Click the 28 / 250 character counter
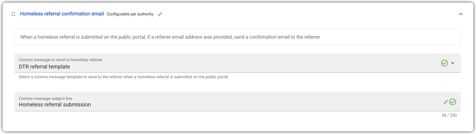Image resolution: width=476 pixels, height=134 pixels. [x=449, y=115]
